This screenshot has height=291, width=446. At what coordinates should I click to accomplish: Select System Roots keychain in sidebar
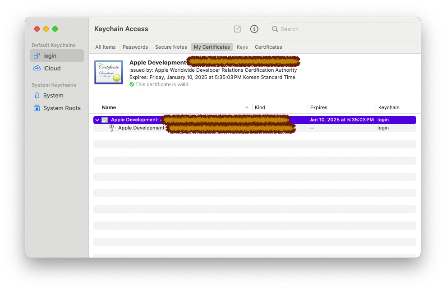coord(57,108)
